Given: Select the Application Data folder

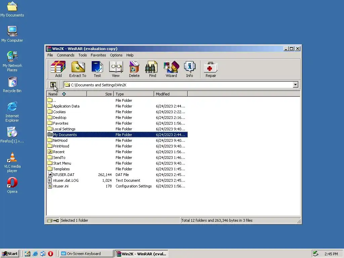Looking at the screenshot, I should pos(117,106).
